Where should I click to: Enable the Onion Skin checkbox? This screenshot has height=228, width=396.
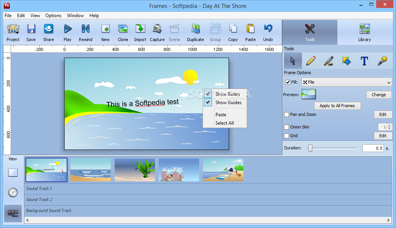coord(286,127)
